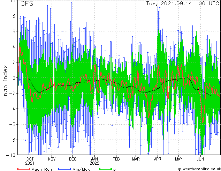Click the FEB axis label
Viewport: 221px width, 171px height.
116,159
